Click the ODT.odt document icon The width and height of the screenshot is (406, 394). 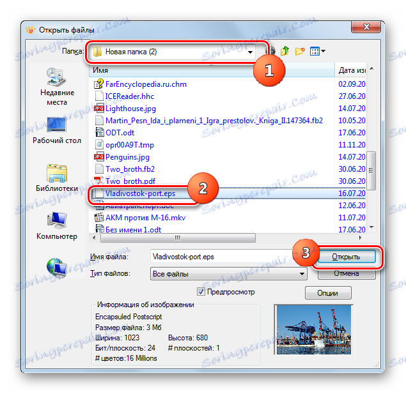tap(100, 133)
